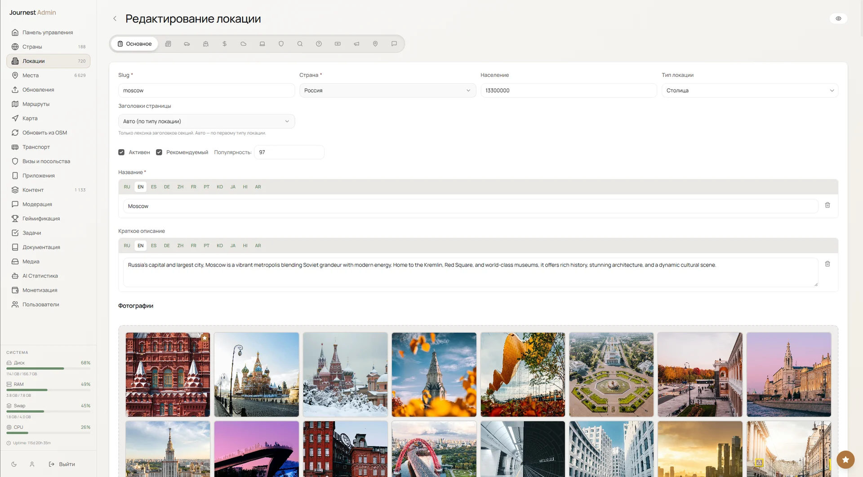This screenshot has width=863, height=477.
Task: Open the megaphone icon tab
Action: click(356, 44)
